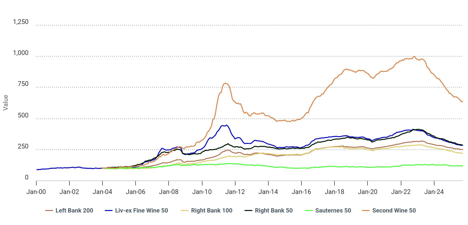Click the Second Wine 50 all-time high point
The width and height of the screenshot is (468, 225).
tap(414, 56)
